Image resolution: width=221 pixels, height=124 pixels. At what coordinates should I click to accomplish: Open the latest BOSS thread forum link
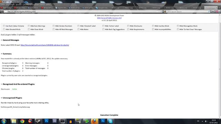tap(45, 45)
